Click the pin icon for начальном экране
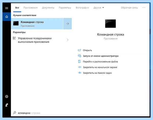 [80, 67]
